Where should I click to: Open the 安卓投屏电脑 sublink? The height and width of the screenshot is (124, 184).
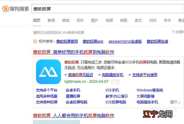[76, 102]
